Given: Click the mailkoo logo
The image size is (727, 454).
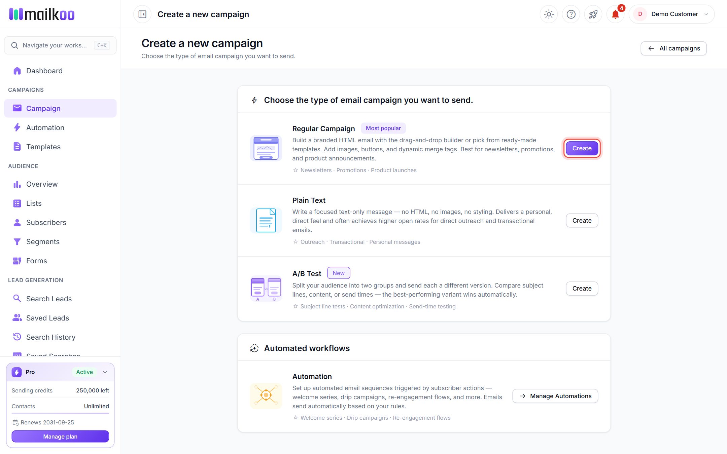Looking at the screenshot, I should click(x=42, y=14).
